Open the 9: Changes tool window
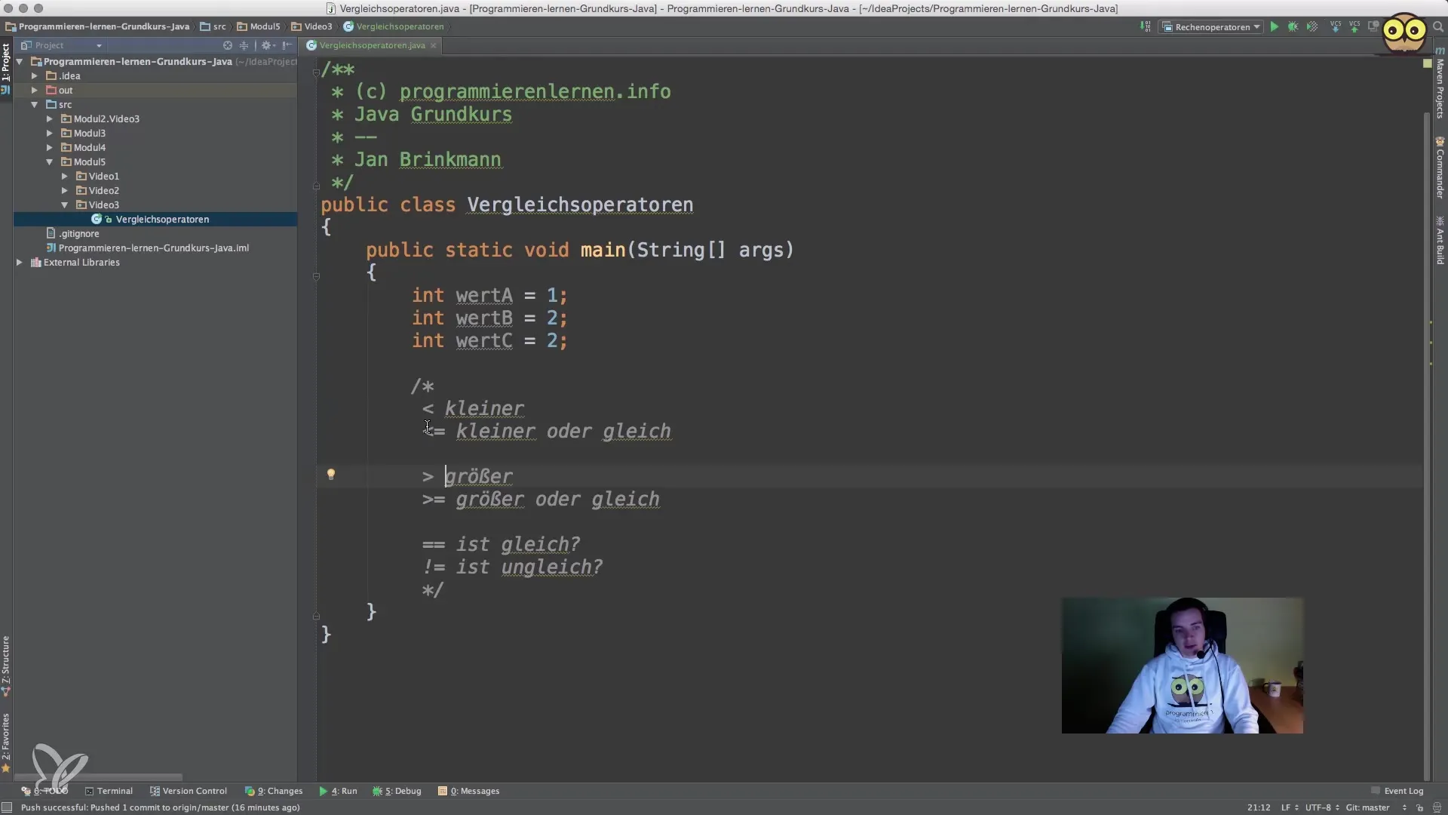The image size is (1448, 815). pyautogui.click(x=274, y=791)
